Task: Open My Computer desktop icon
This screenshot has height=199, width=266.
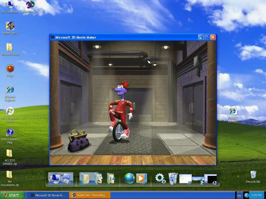Action: coord(10,7)
